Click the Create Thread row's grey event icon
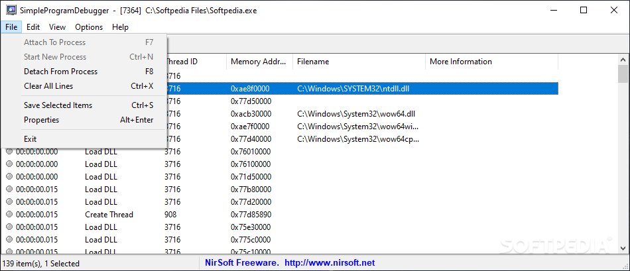 (10, 214)
